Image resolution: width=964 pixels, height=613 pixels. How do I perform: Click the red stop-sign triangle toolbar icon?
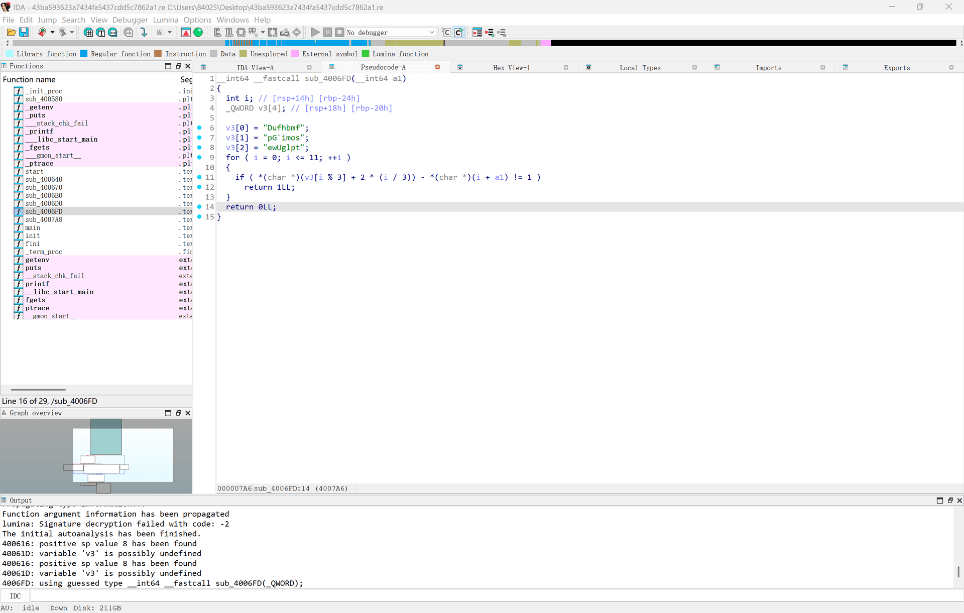186,32
